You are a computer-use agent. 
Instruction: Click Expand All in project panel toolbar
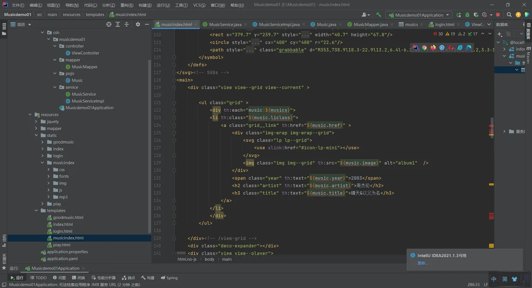118,24
